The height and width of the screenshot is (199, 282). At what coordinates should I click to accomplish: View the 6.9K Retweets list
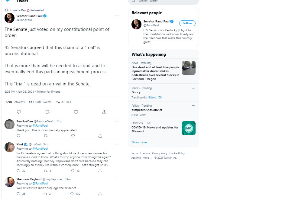tap(15, 102)
